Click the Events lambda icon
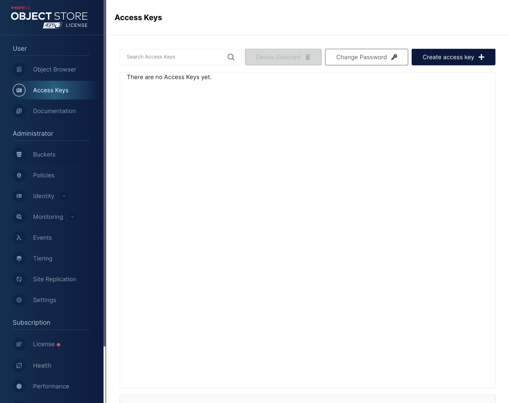This screenshot has height=403, width=509. click(19, 237)
